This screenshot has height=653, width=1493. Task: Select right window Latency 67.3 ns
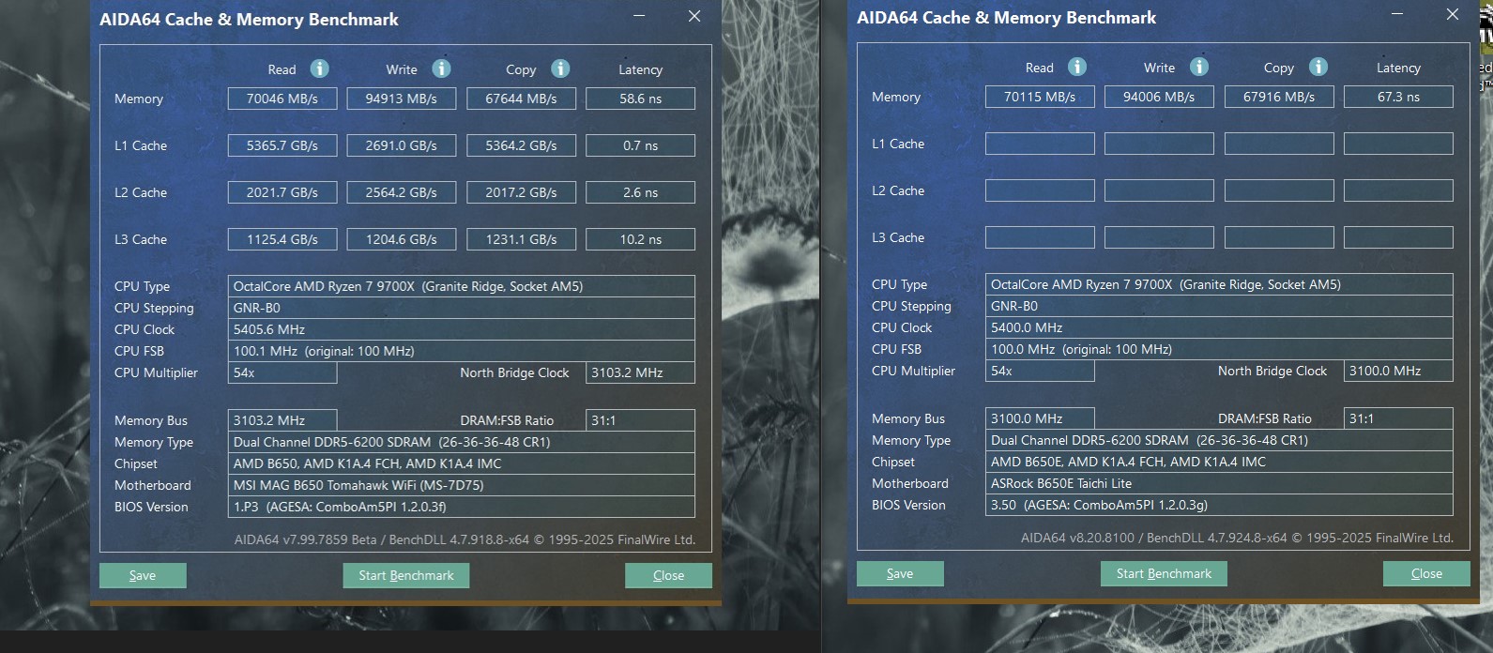(1398, 97)
